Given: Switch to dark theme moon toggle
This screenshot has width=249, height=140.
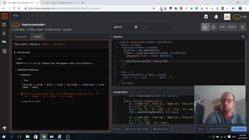Looking at the screenshot, I should tap(205, 27).
